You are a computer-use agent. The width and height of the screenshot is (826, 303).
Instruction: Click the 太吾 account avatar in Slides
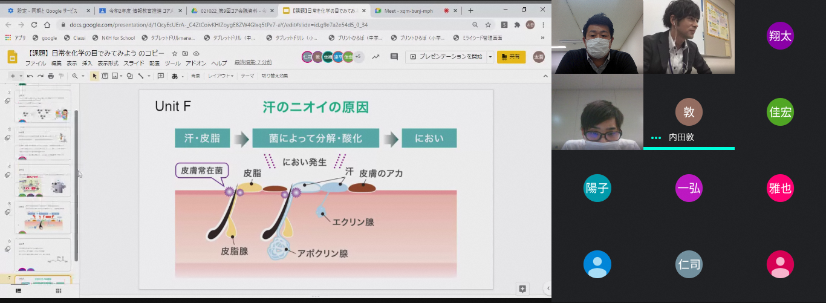pyautogui.click(x=538, y=57)
